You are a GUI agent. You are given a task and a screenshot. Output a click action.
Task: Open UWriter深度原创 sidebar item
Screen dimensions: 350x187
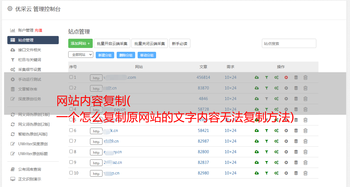tap(33, 144)
